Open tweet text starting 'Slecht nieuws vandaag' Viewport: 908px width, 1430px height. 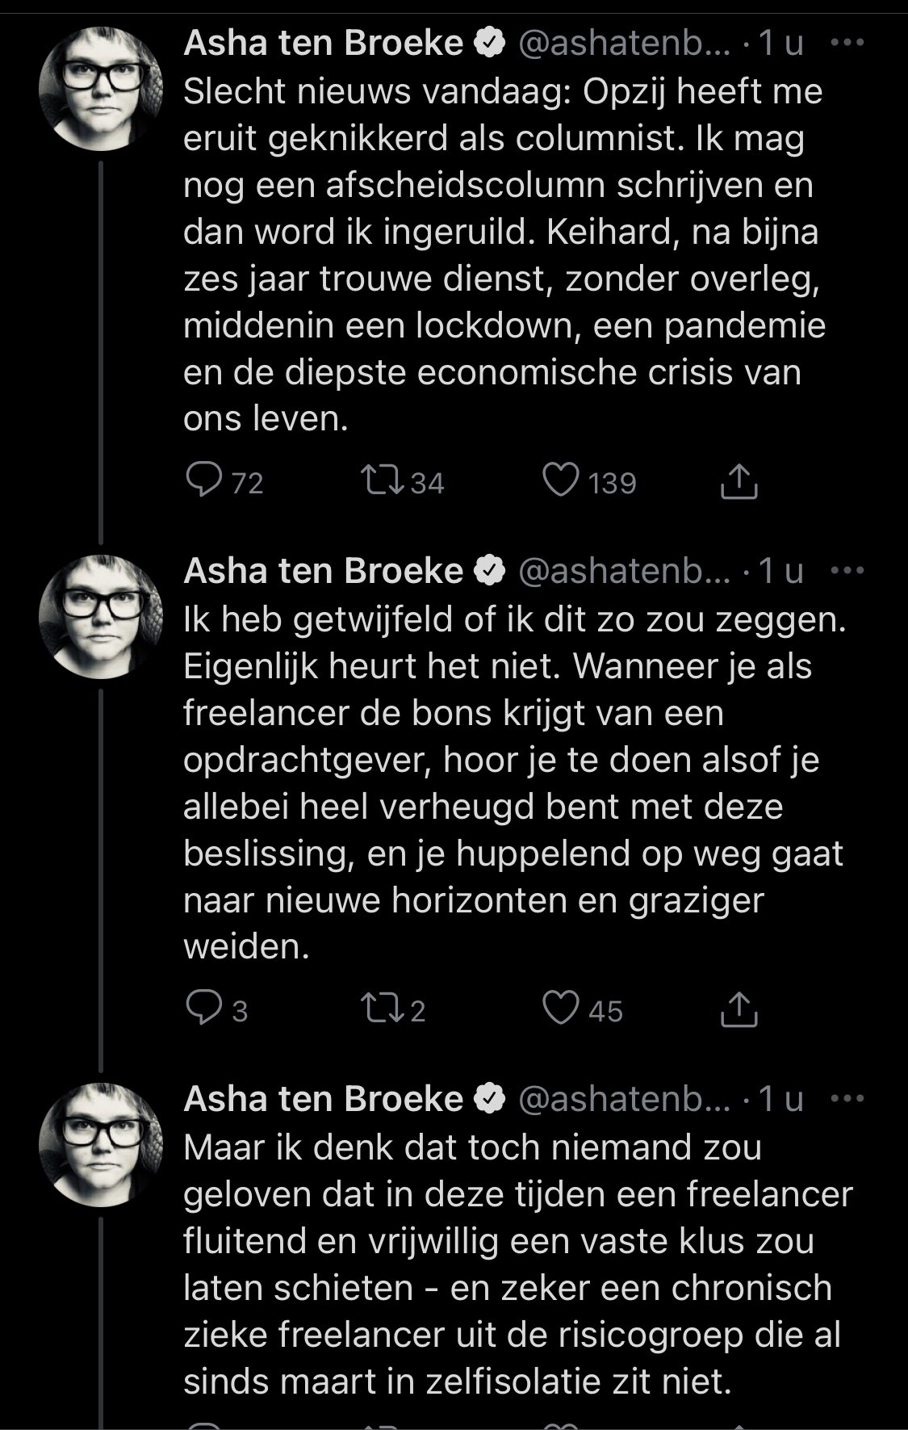coord(500,254)
